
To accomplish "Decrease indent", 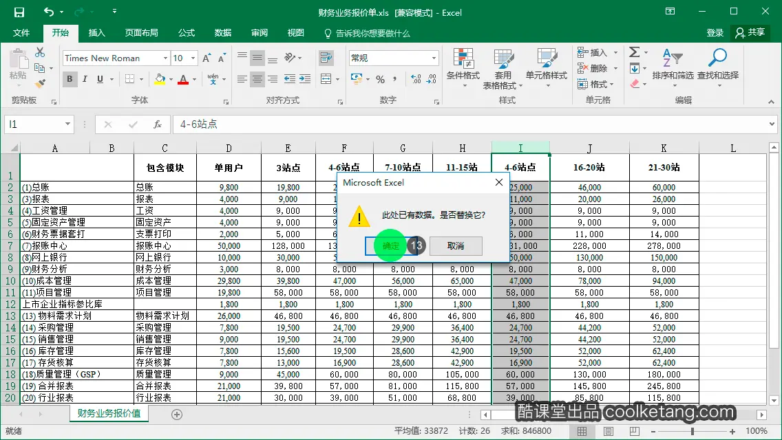I will pyautogui.click(x=289, y=79).
